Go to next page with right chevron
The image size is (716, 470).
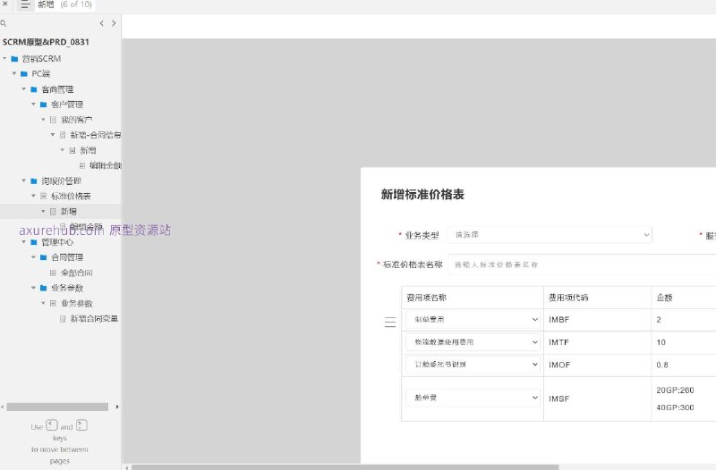(x=114, y=23)
